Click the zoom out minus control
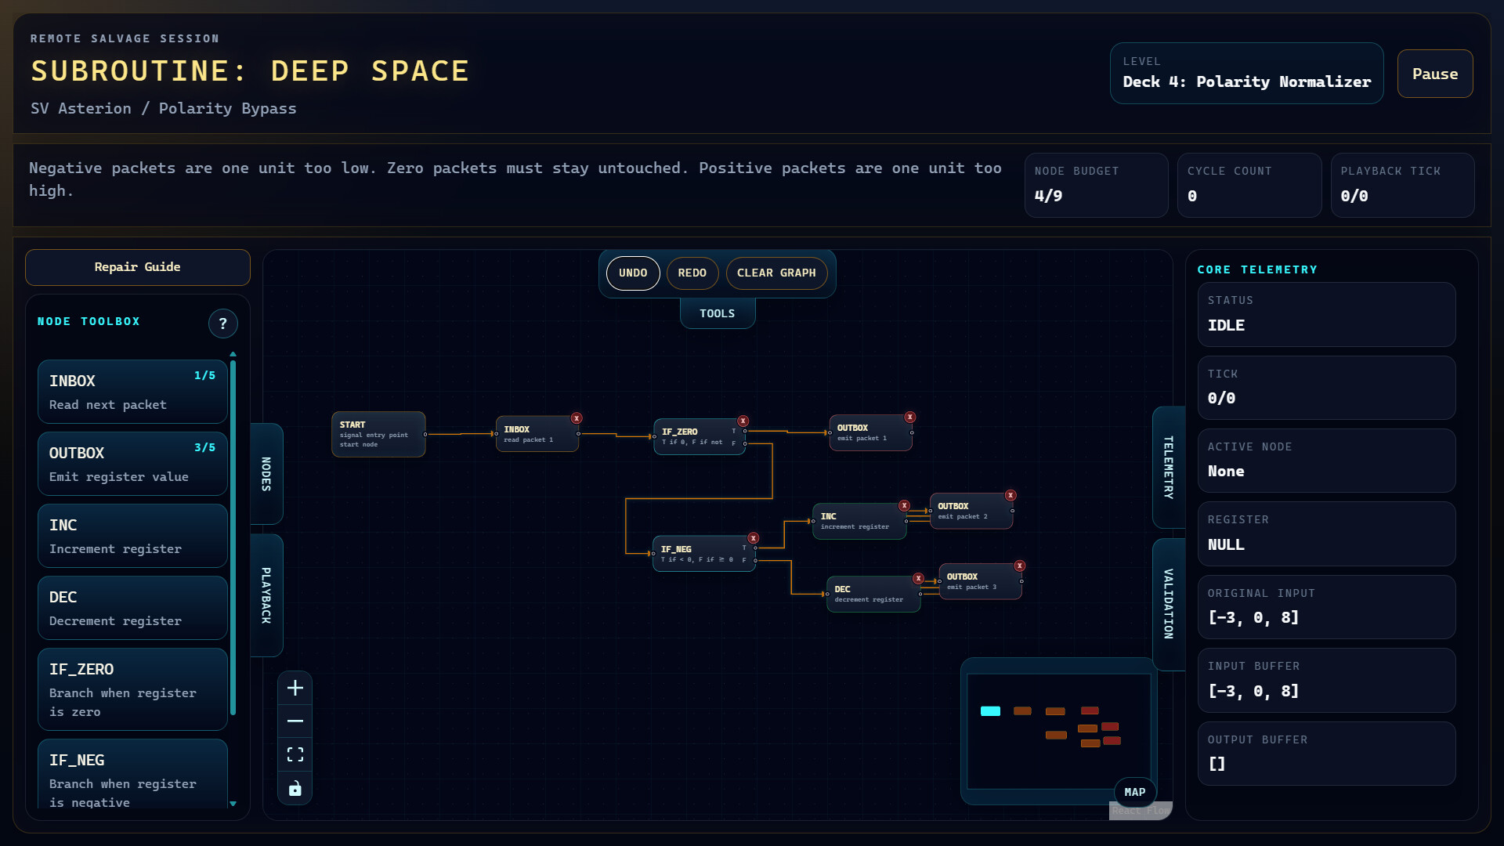1504x846 pixels. 295,721
